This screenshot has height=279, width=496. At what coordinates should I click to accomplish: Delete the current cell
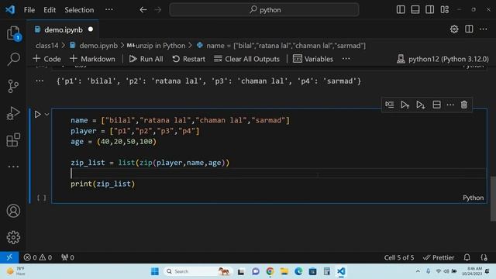point(463,105)
